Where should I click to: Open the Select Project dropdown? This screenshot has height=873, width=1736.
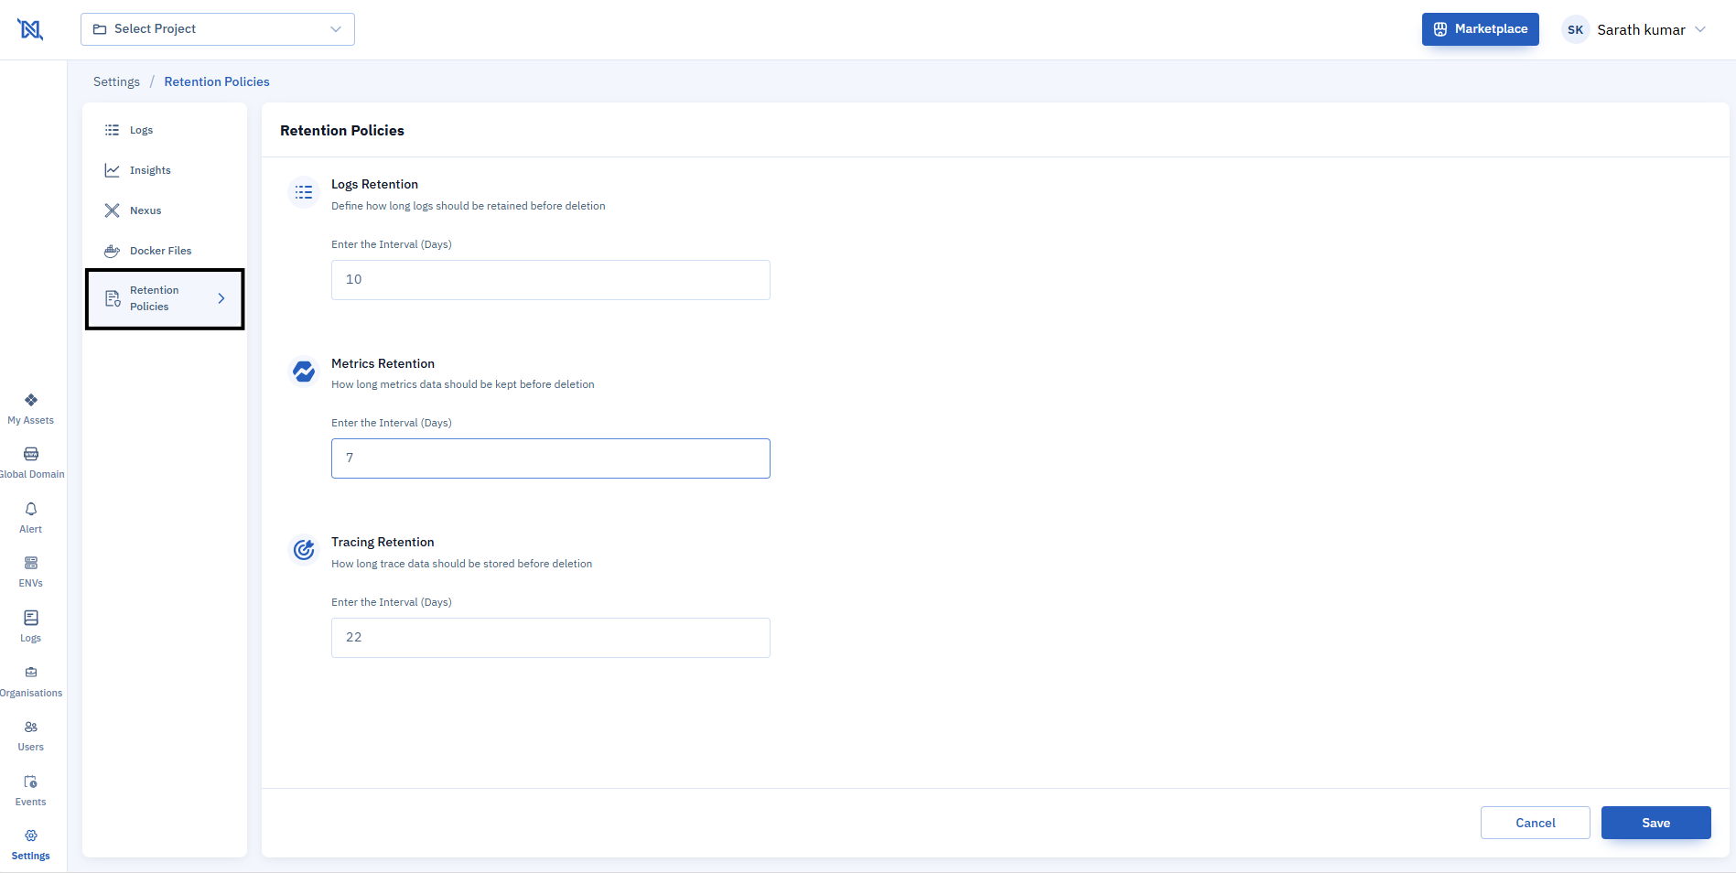218,29
